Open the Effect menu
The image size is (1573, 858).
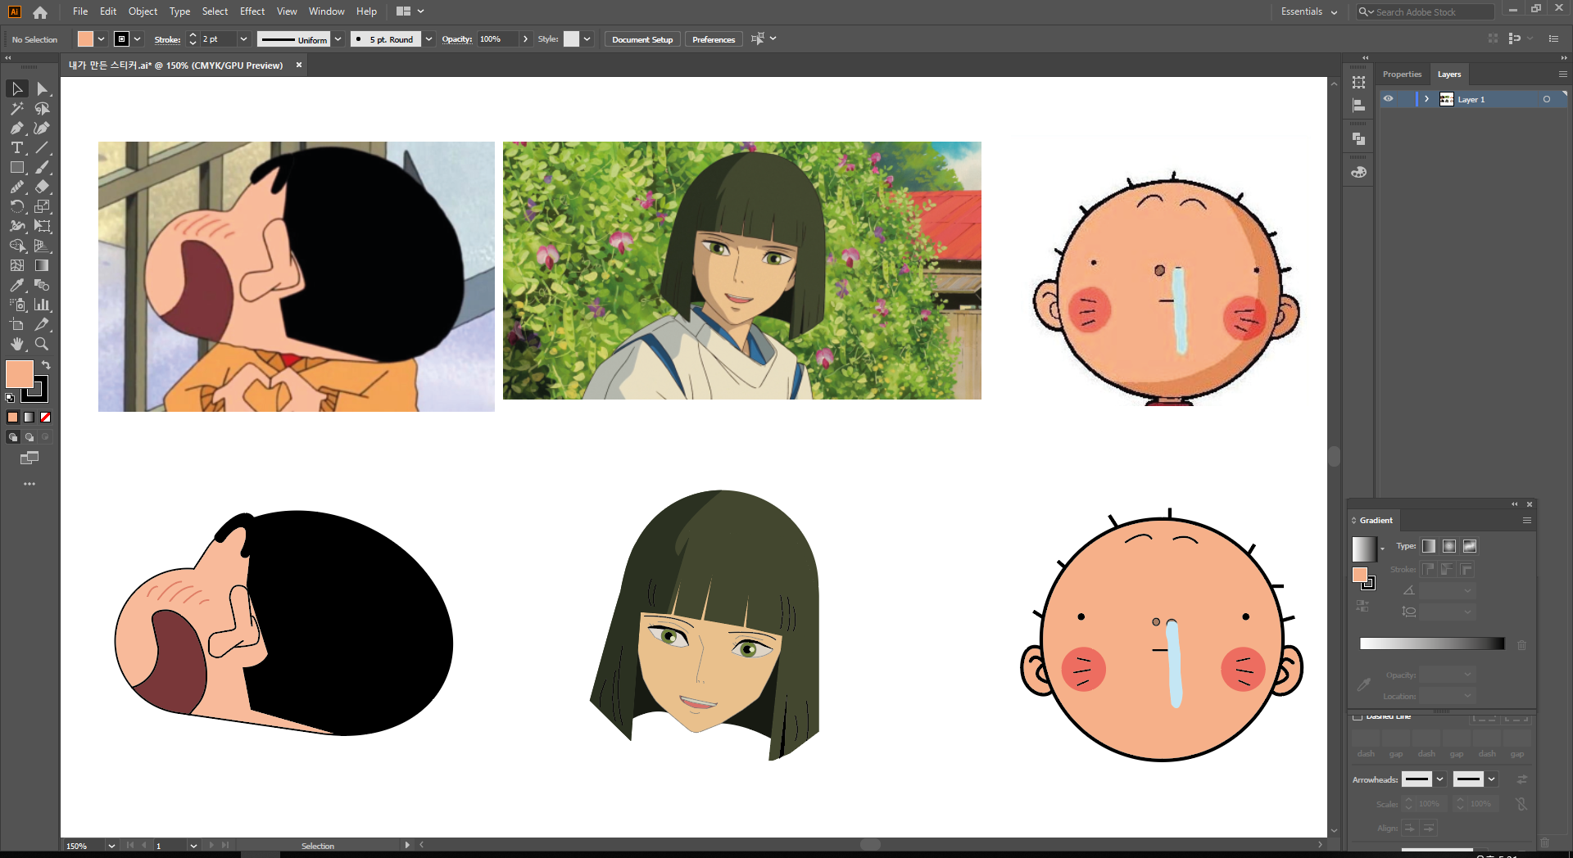252,11
